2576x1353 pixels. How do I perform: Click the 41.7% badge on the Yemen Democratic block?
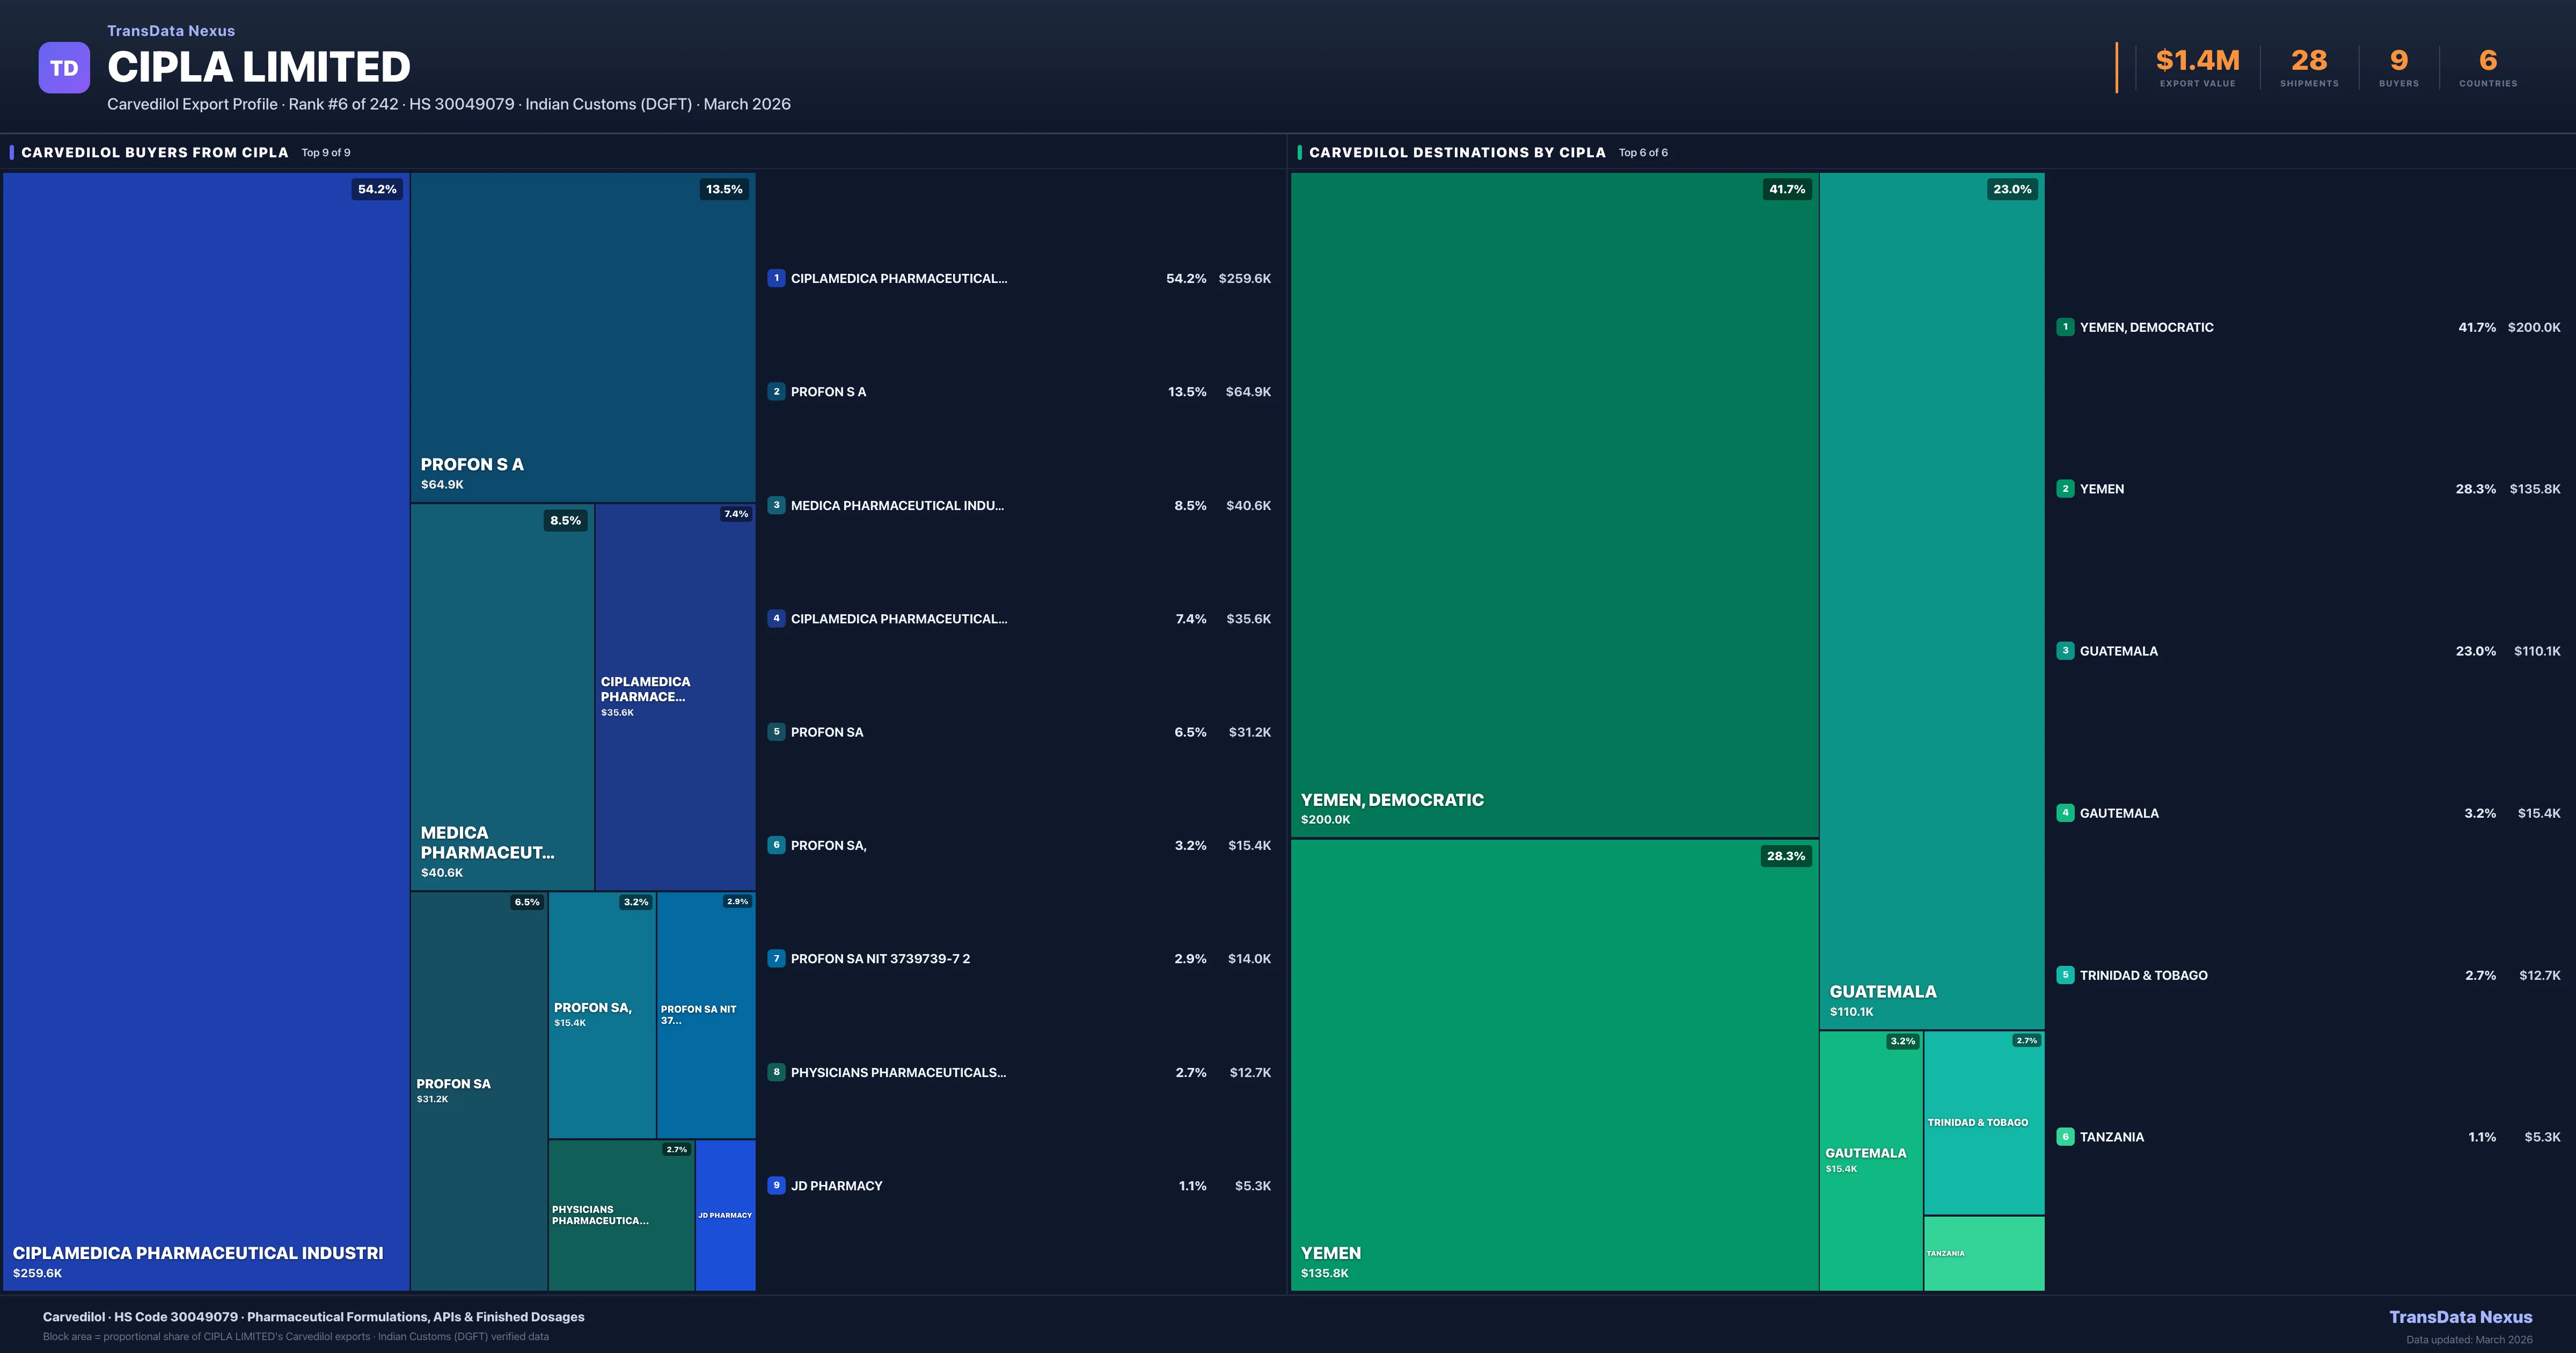(x=1788, y=188)
